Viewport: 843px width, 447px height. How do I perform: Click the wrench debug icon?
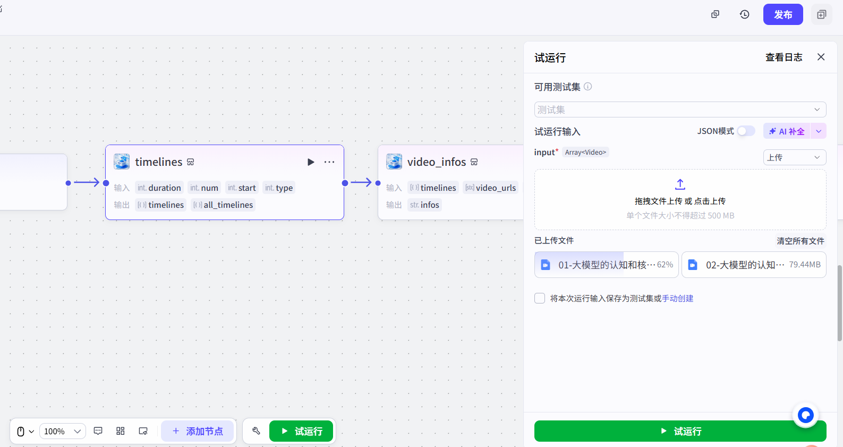click(x=256, y=431)
